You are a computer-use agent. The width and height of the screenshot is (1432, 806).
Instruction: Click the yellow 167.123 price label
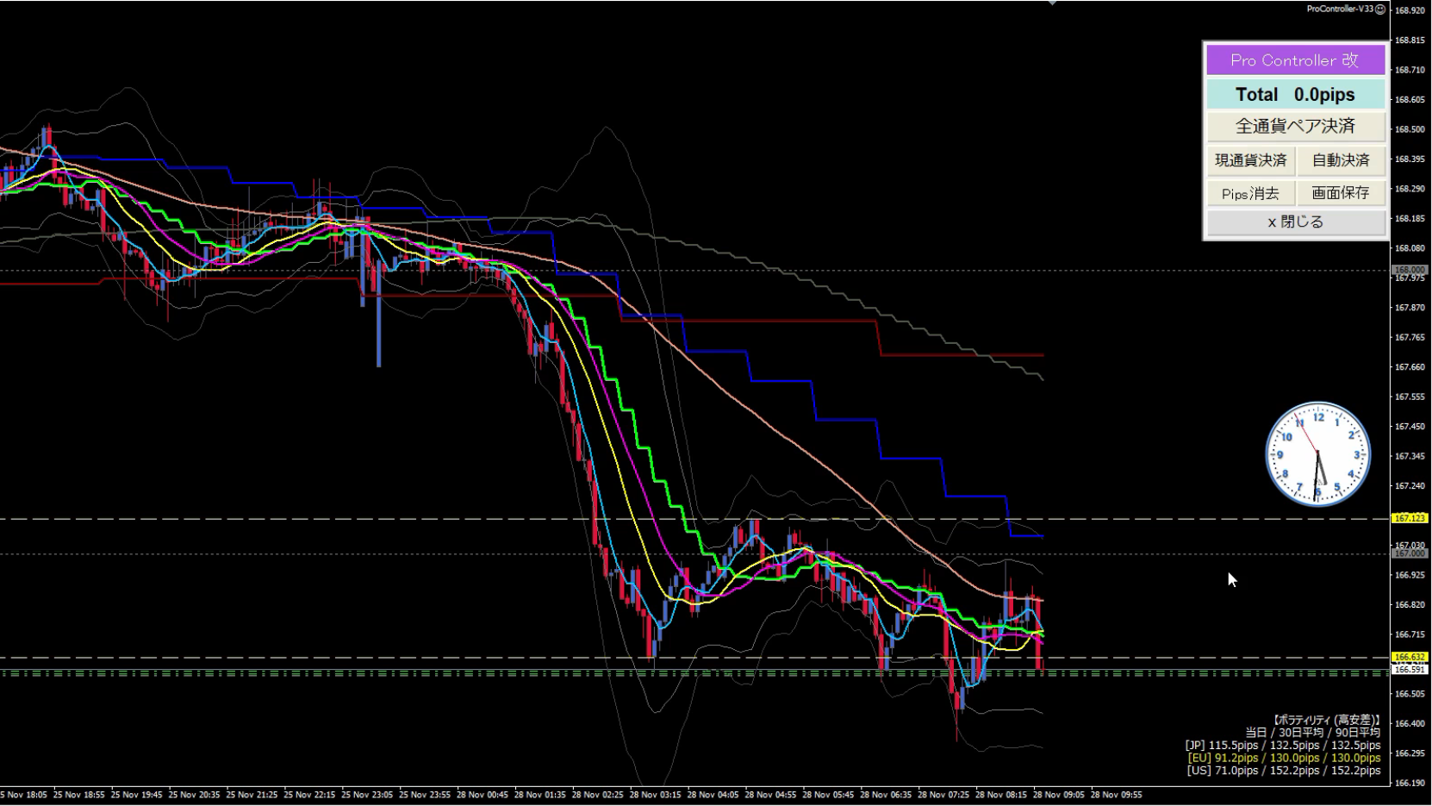point(1410,518)
